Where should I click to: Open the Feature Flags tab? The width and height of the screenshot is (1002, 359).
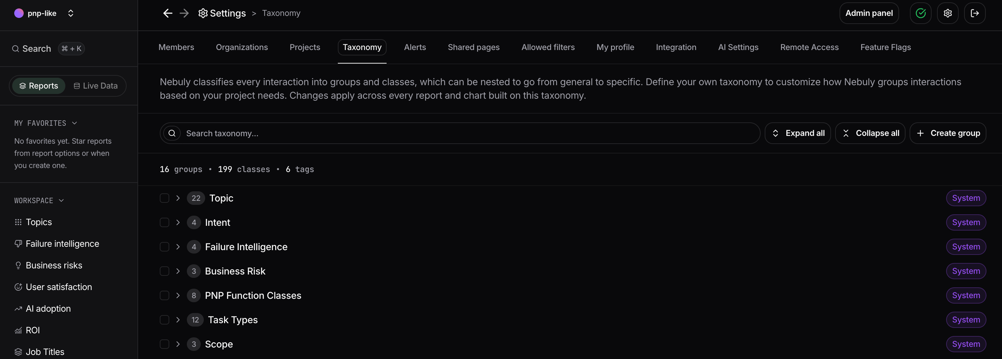(886, 47)
